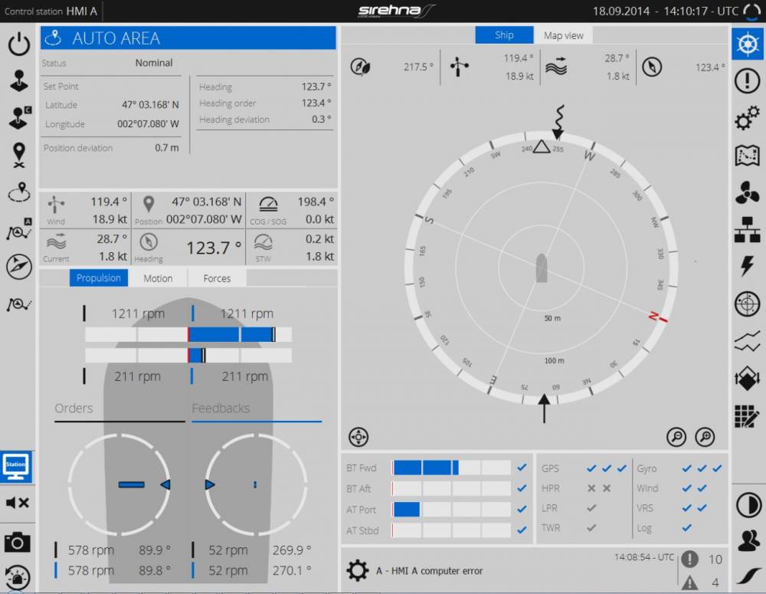Click the left Orders thruster dial
The image size is (766, 594).
point(119,484)
